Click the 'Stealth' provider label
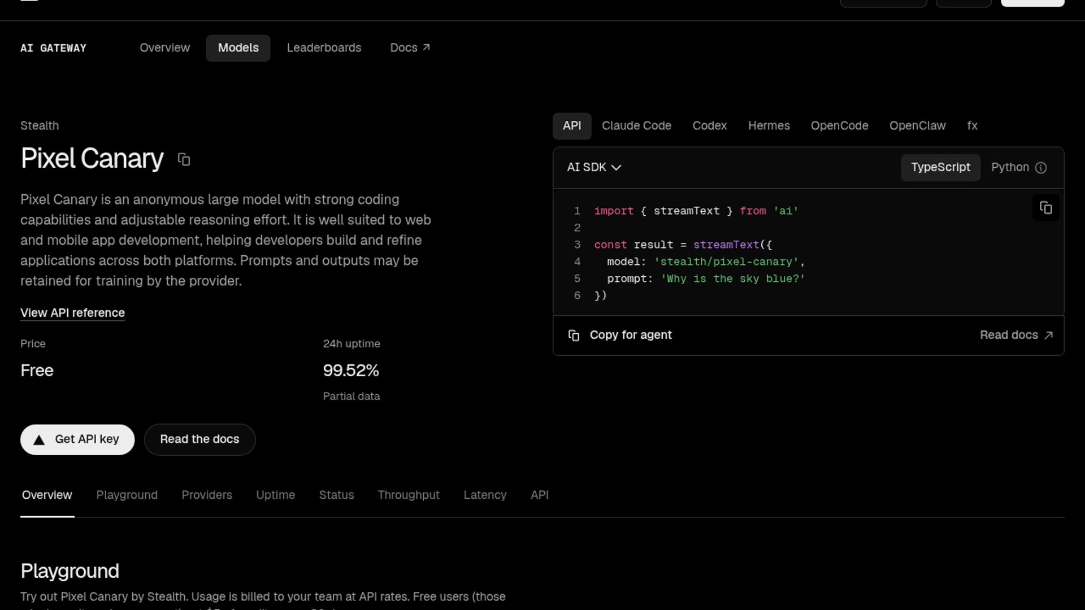Image resolution: width=1085 pixels, height=610 pixels. pos(40,126)
